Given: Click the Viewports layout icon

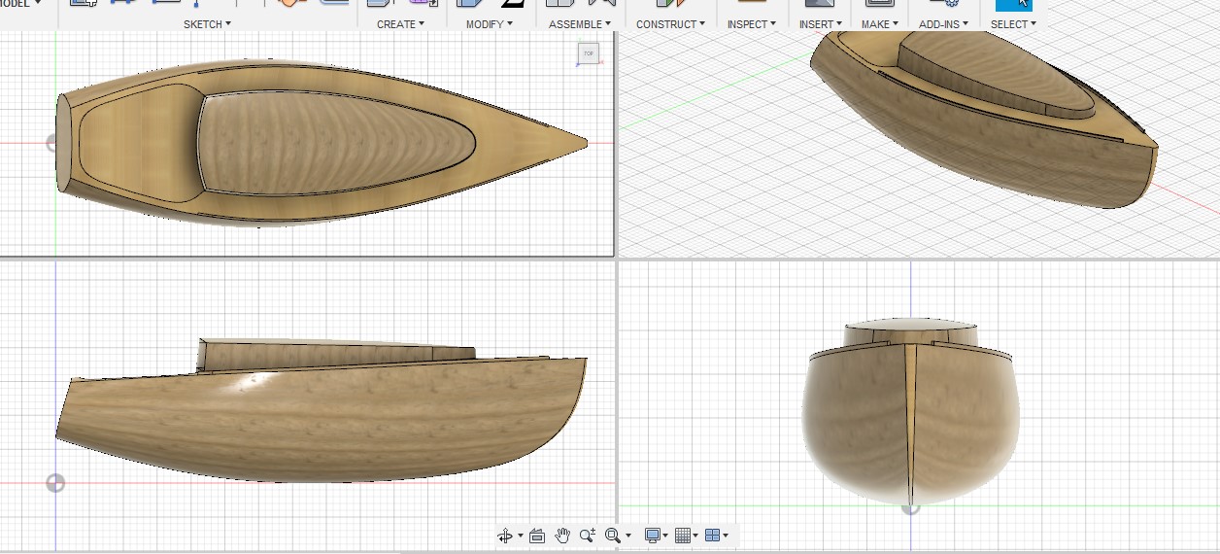Looking at the screenshot, I should point(712,536).
